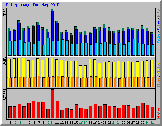
Task: Click the 2053 axis value
Action: (x=5, y=61)
